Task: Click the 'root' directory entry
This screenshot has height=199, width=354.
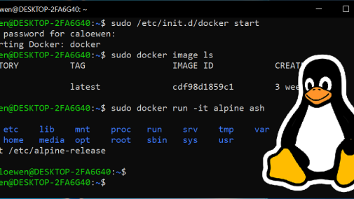Action: click(x=121, y=140)
